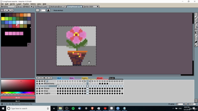Select the Death animation tag
The height and width of the screenshot is (111, 198).
point(112,78)
